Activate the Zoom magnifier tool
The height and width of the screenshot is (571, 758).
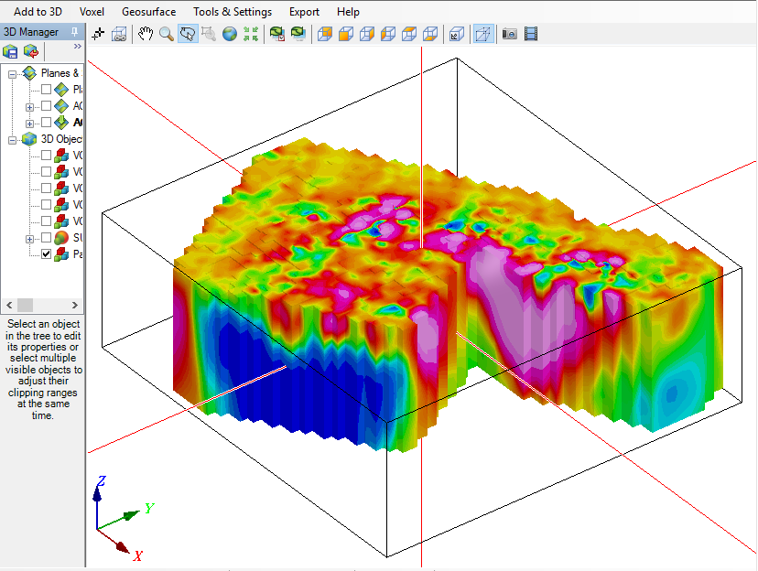pos(166,34)
